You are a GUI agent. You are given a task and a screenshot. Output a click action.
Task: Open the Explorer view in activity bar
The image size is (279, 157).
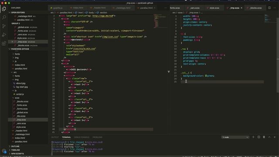point(4,9)
